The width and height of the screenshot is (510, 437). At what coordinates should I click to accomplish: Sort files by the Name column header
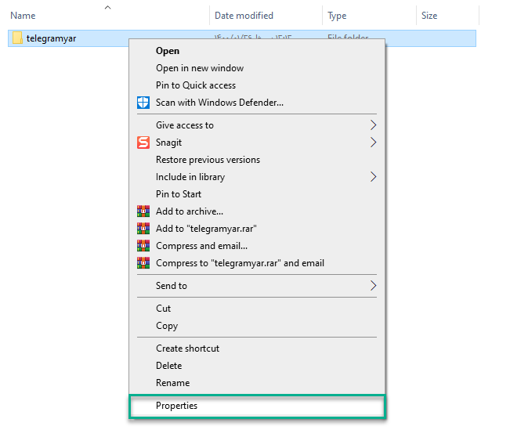pos(24,16)
